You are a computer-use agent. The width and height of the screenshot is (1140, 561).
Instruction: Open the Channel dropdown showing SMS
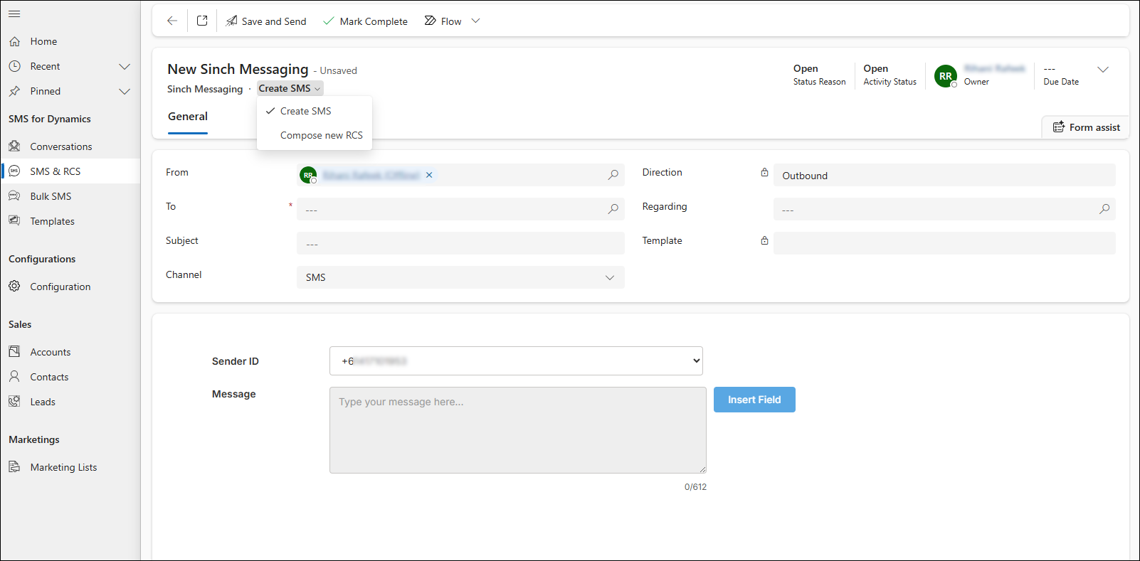click(x=460, y=277)
